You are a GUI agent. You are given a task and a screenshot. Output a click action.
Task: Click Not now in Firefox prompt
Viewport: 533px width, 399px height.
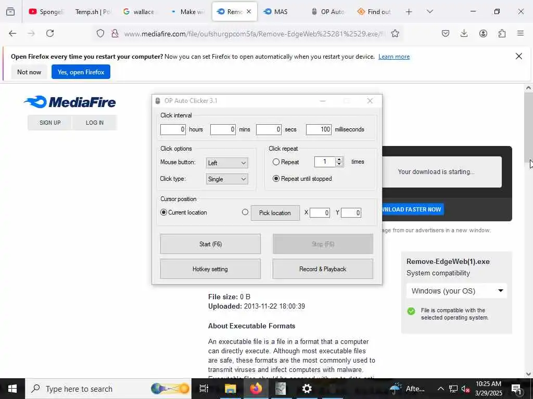[x=29, y=72]
